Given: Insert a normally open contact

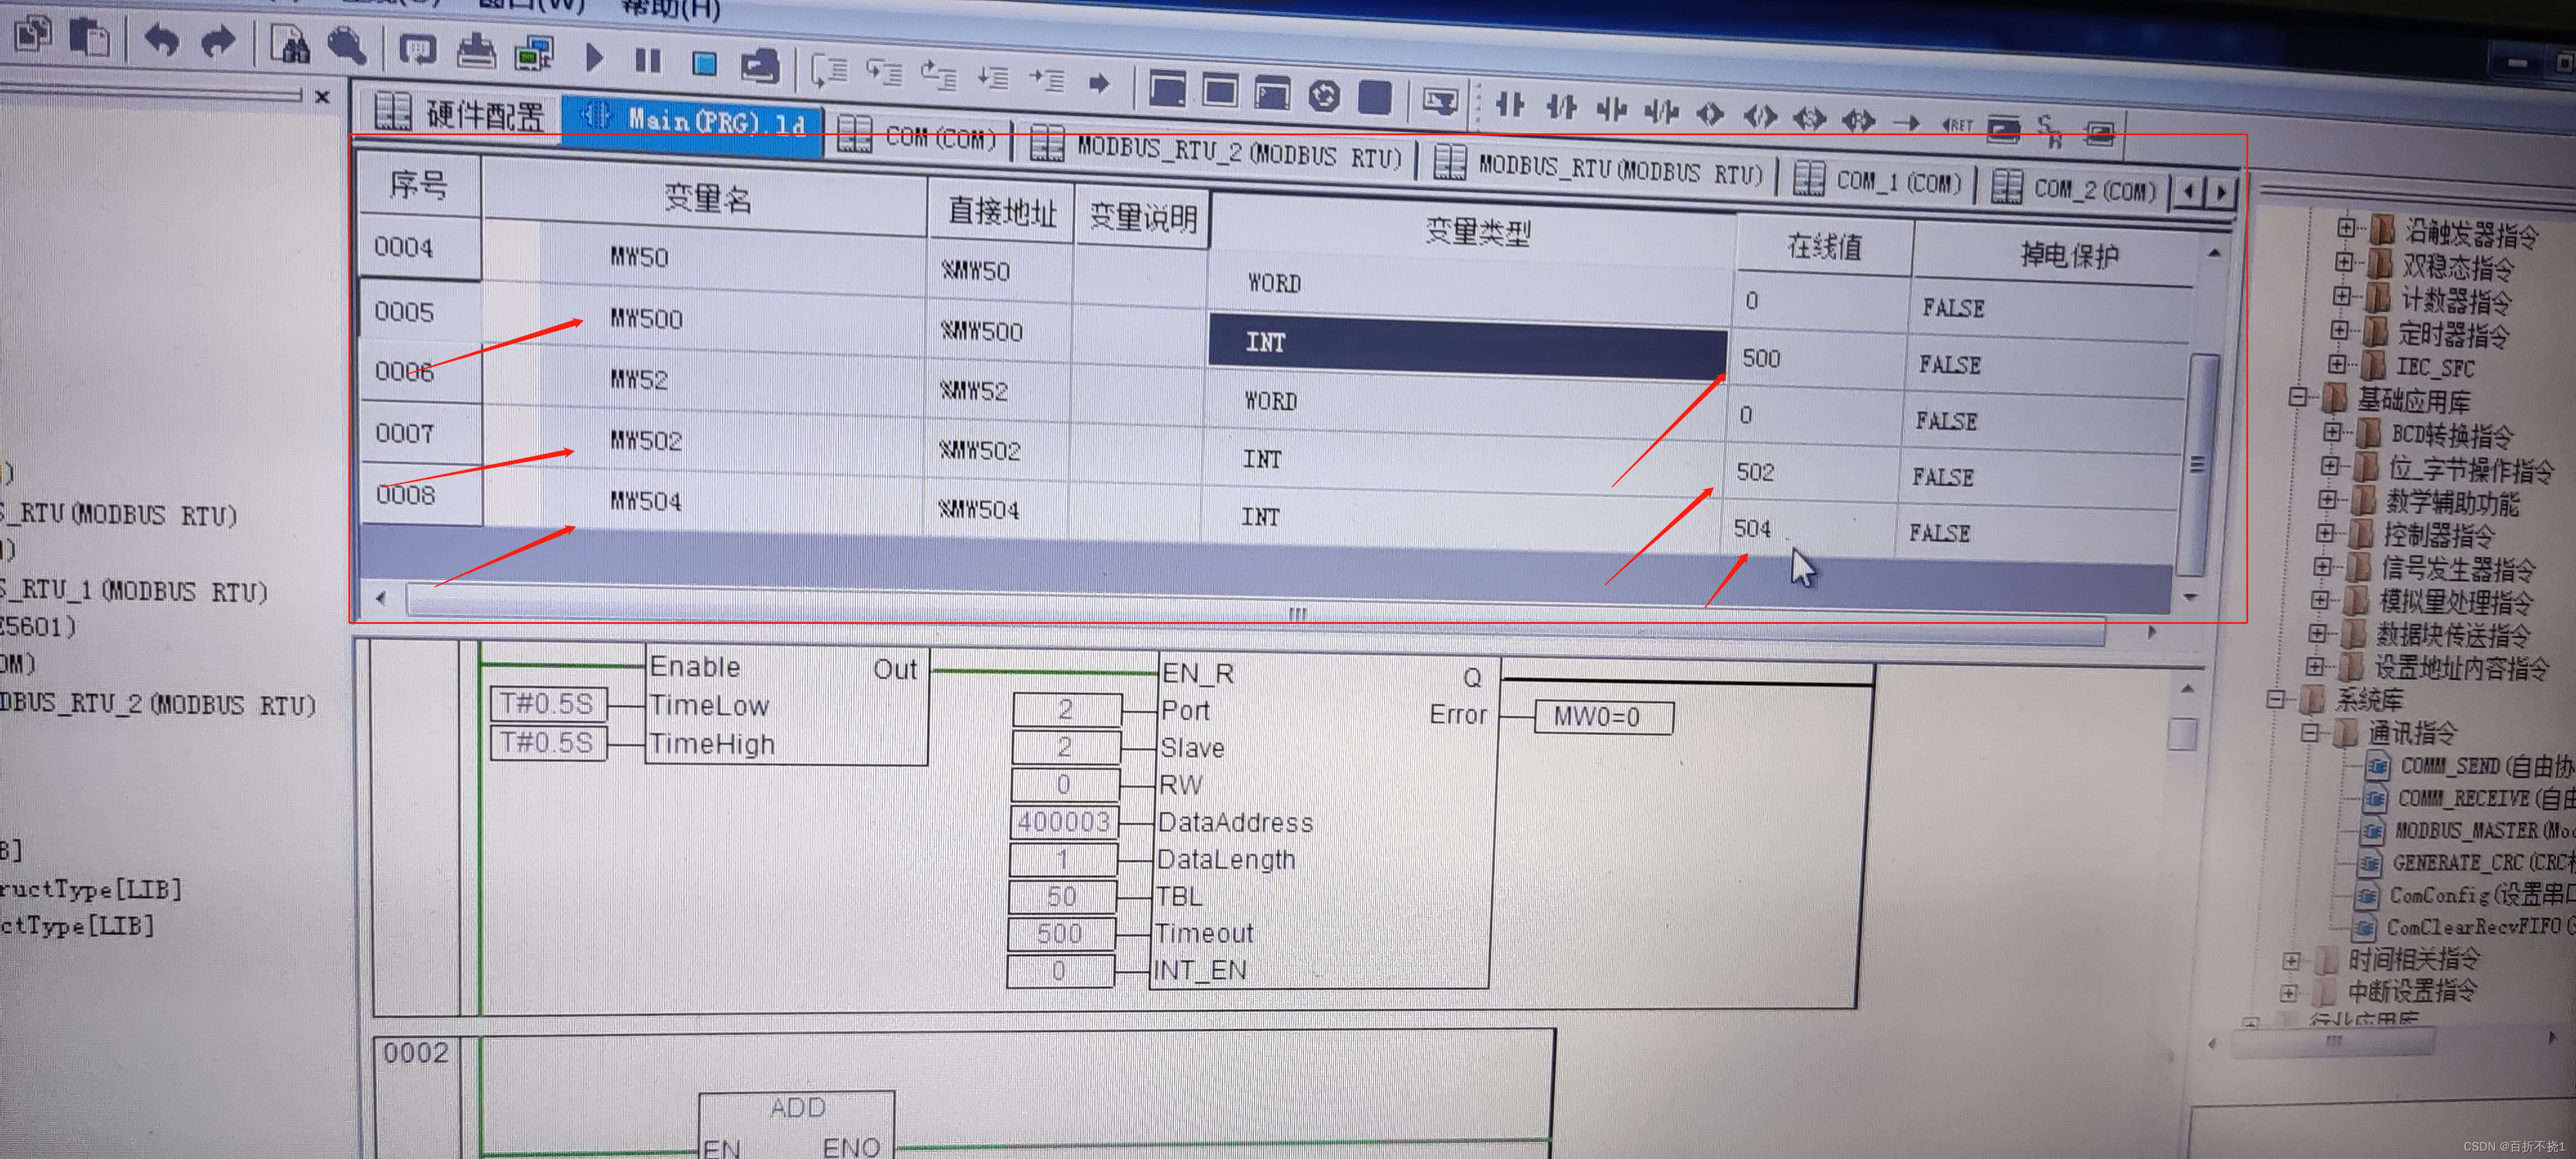Looking at the screenshot, I should point(1509,104).
